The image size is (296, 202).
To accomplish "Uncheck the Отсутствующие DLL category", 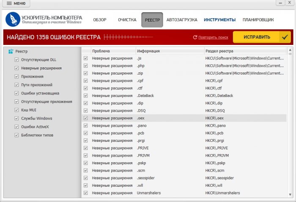I will click(17, 60).
